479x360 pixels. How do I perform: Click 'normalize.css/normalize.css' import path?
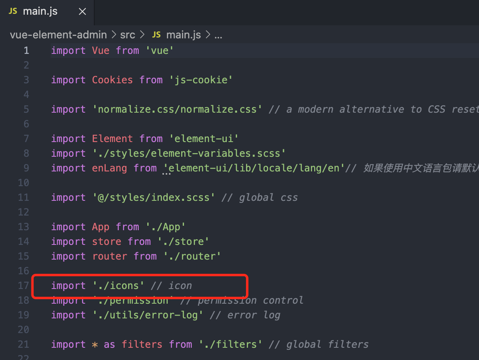tap(177, 109)
